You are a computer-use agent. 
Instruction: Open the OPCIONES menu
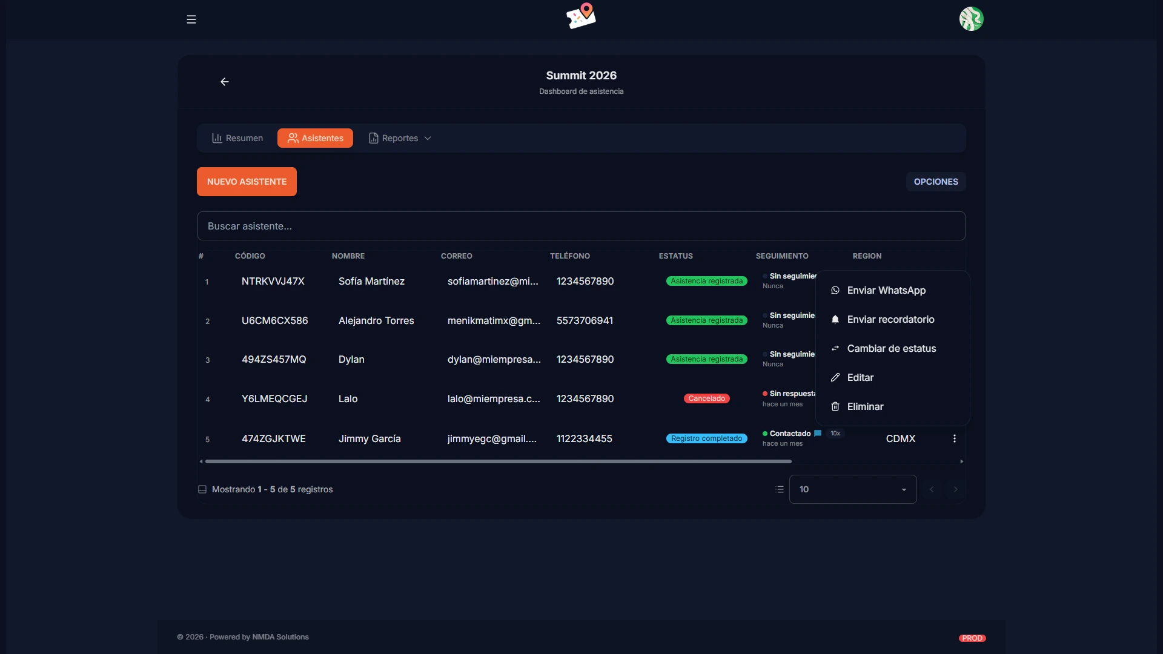click(x=936, y=182)
